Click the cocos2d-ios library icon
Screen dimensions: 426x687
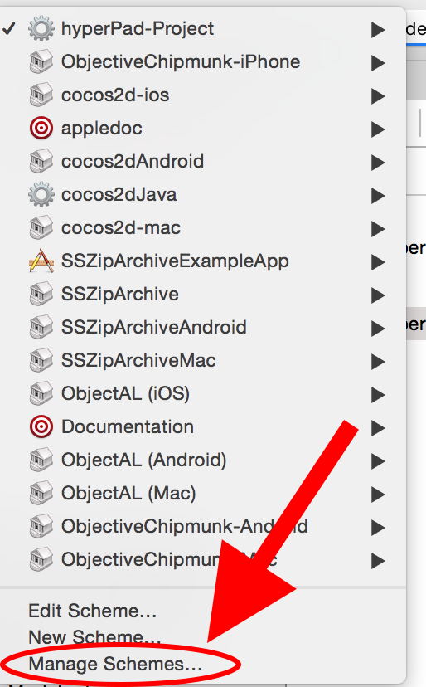pos(41,95)
